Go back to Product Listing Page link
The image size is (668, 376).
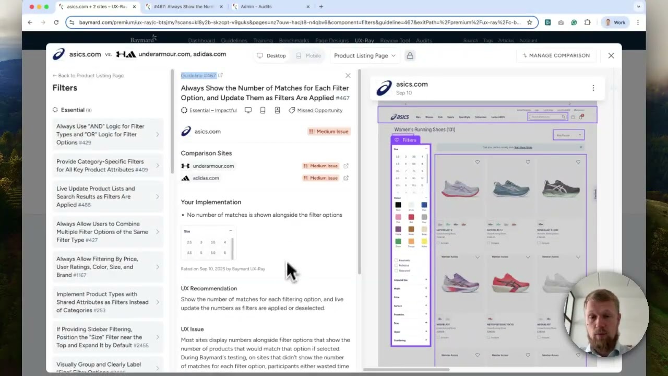(88, 76)
